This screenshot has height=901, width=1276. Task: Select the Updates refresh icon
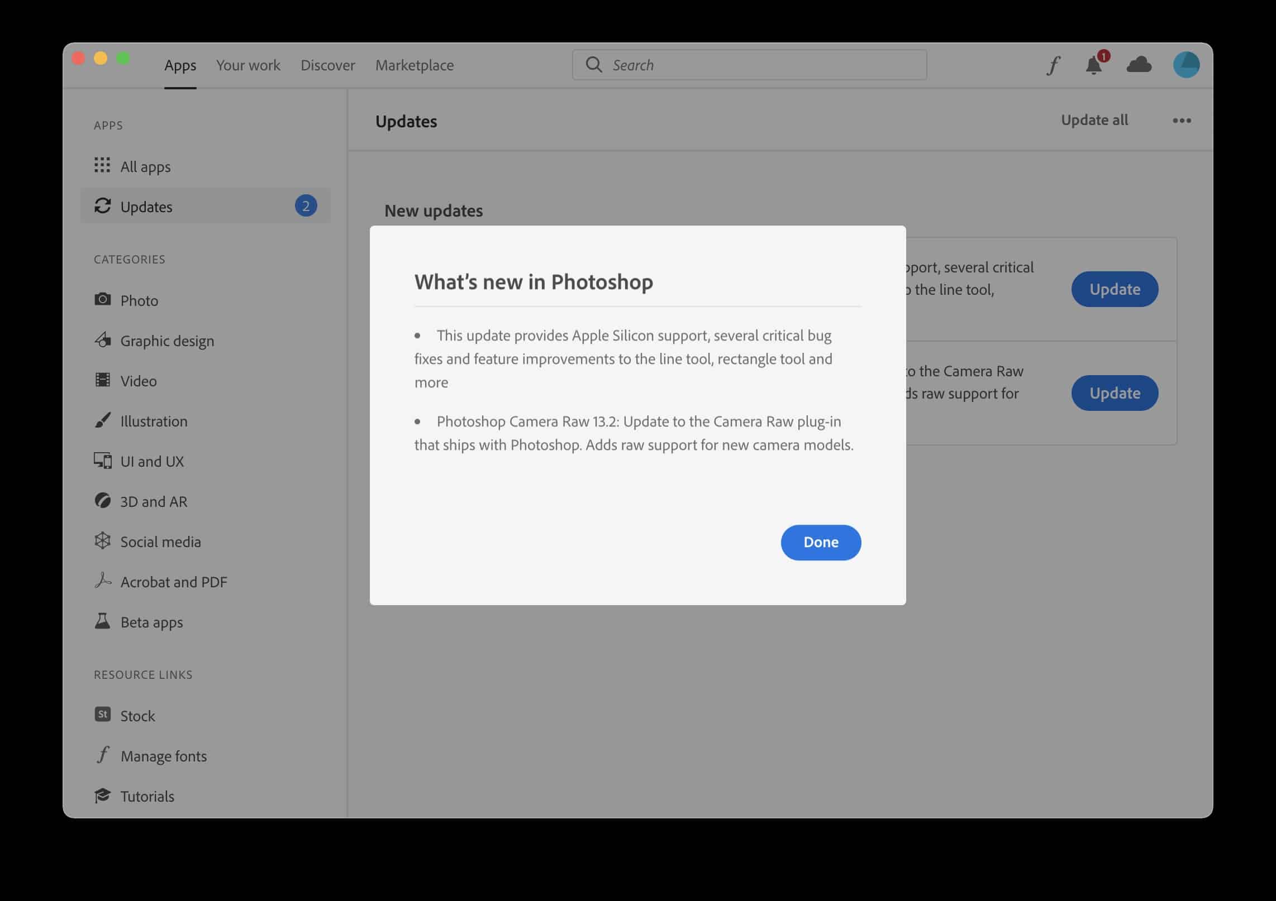click(x=102, y=205)
